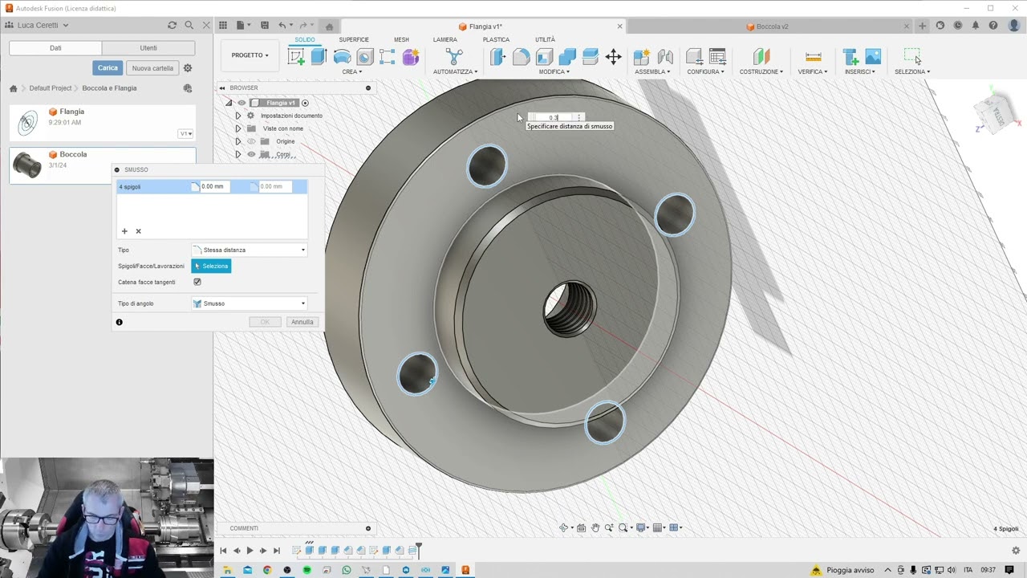Toggle visibility of Corpi folder

click(251, 154)
